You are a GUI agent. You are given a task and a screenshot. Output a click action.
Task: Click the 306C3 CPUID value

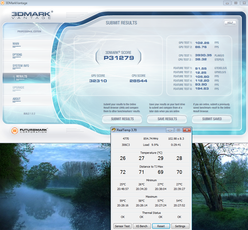(126, 145)
